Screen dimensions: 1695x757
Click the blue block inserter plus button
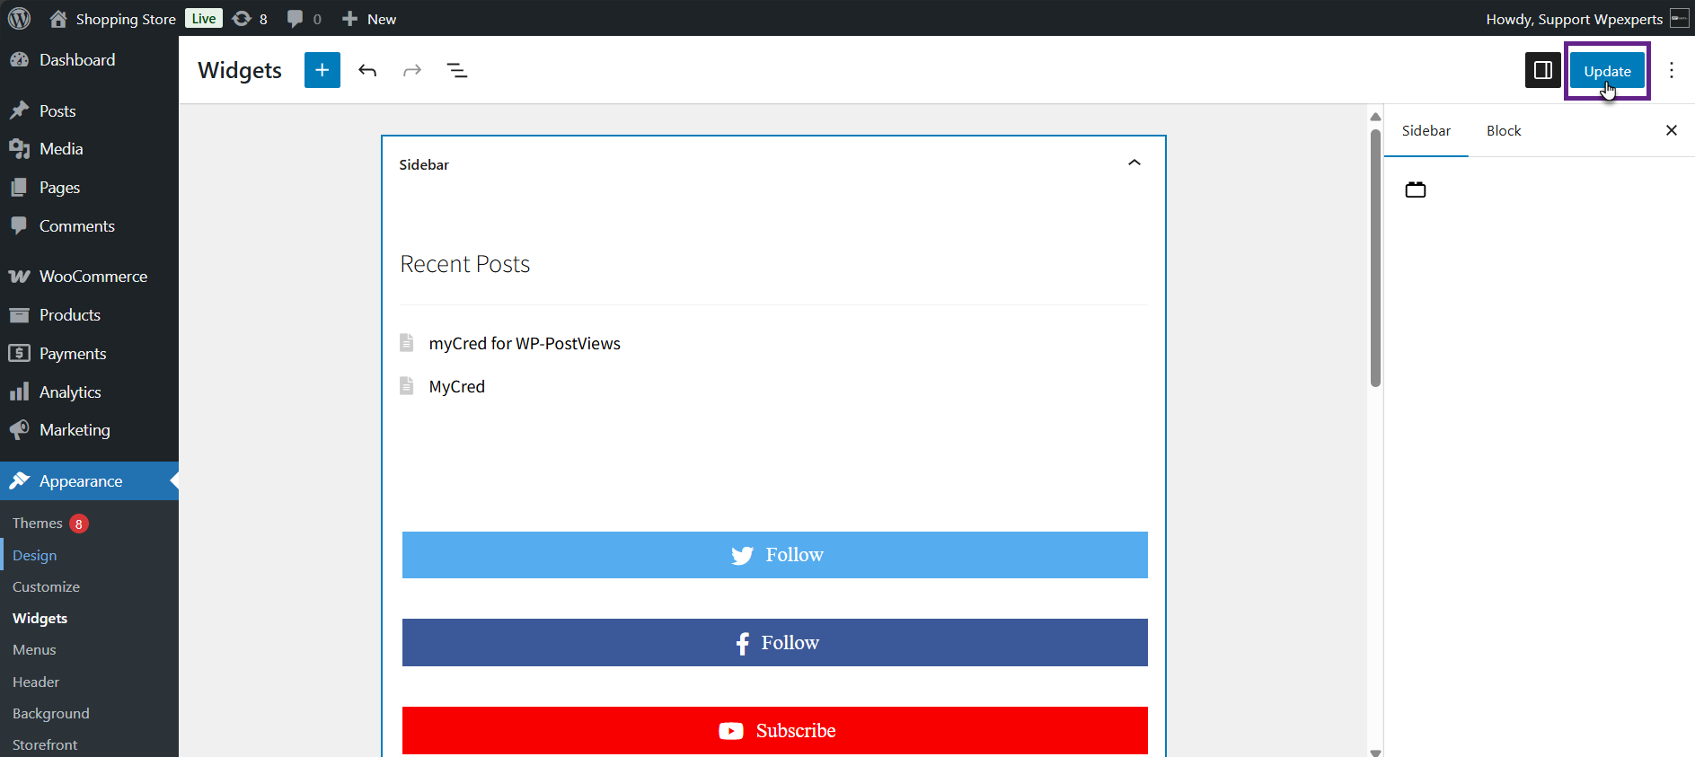(x=322, y=70)
